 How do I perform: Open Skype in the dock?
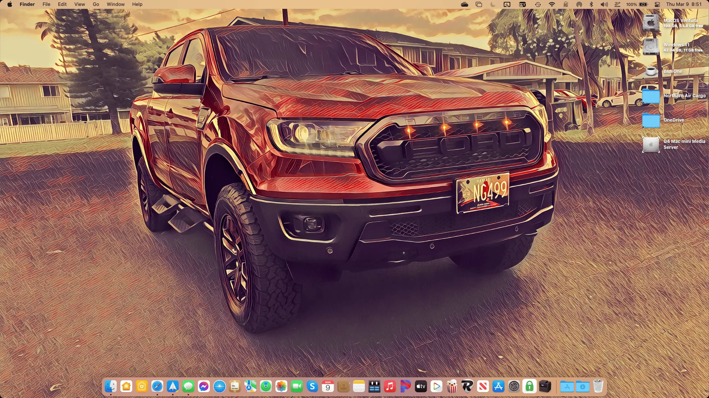point(312,386)
